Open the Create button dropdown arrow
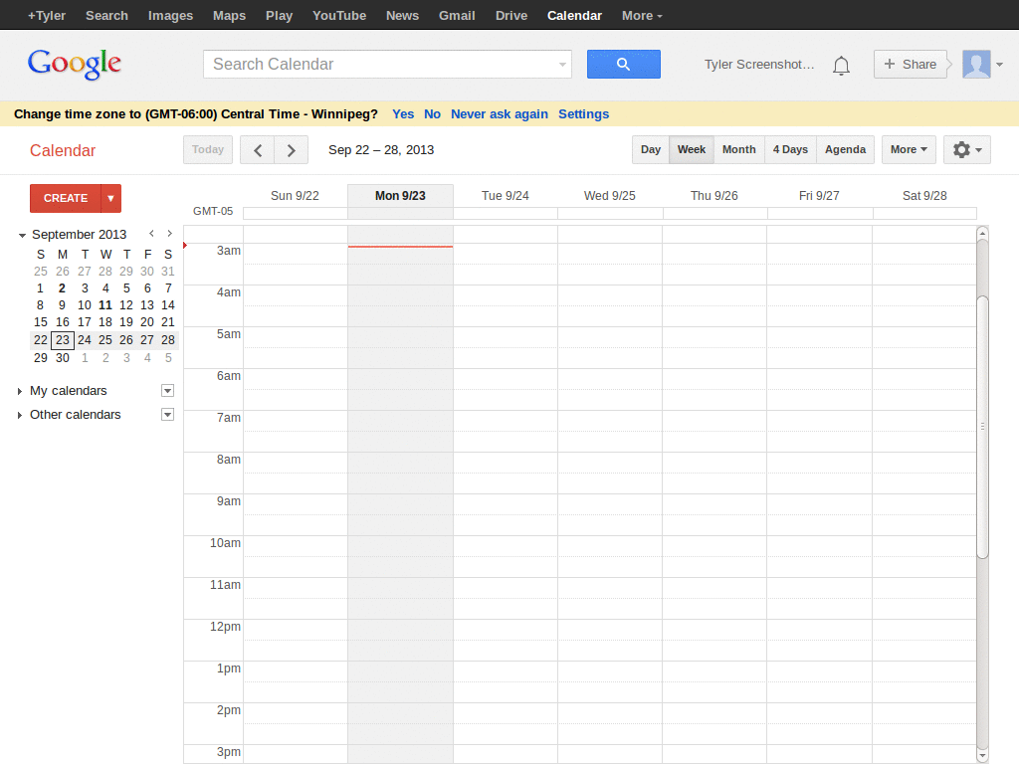Image resolution: width=1019 pixels, height=764 pixels. click(111, 198)
